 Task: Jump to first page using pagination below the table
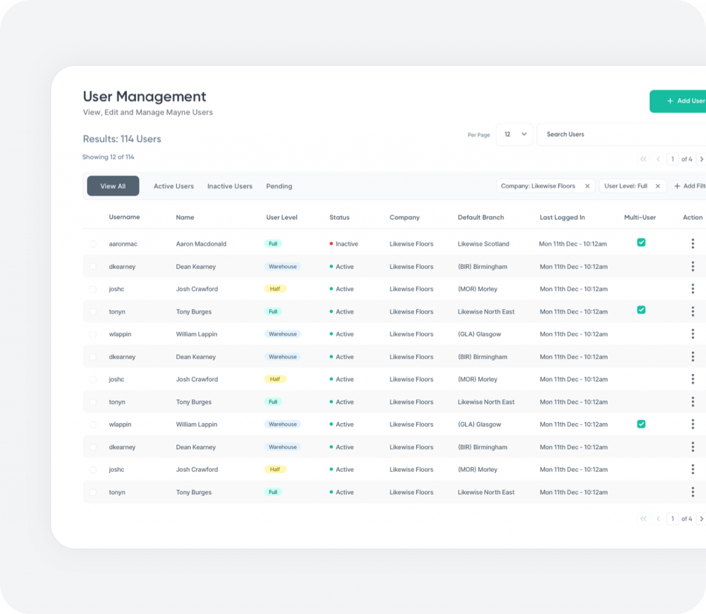643,519
